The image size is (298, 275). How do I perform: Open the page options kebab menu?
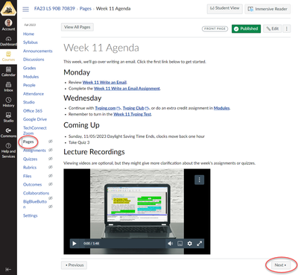[x=287, y=29]
